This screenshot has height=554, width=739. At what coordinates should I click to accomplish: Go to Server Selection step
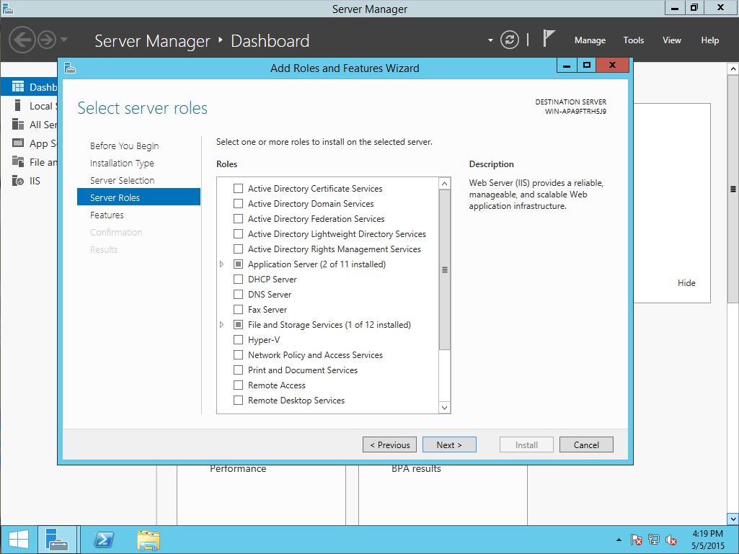(122, 180)
